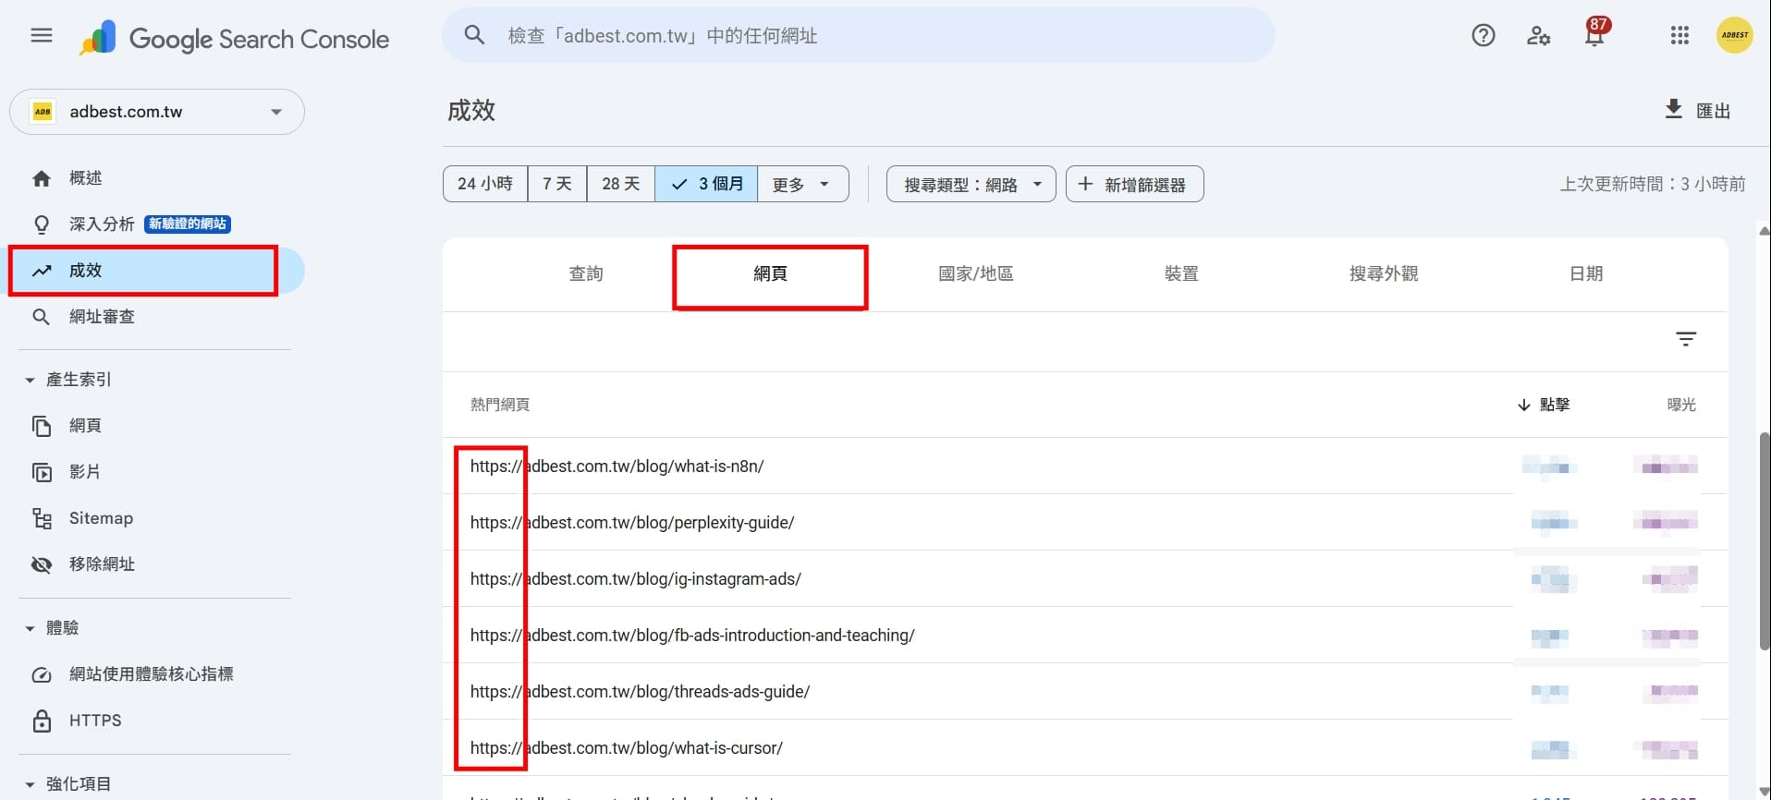Switch to 查詢 queries tab
This screenshot has width=1771, height=800.
coord(586,273)
